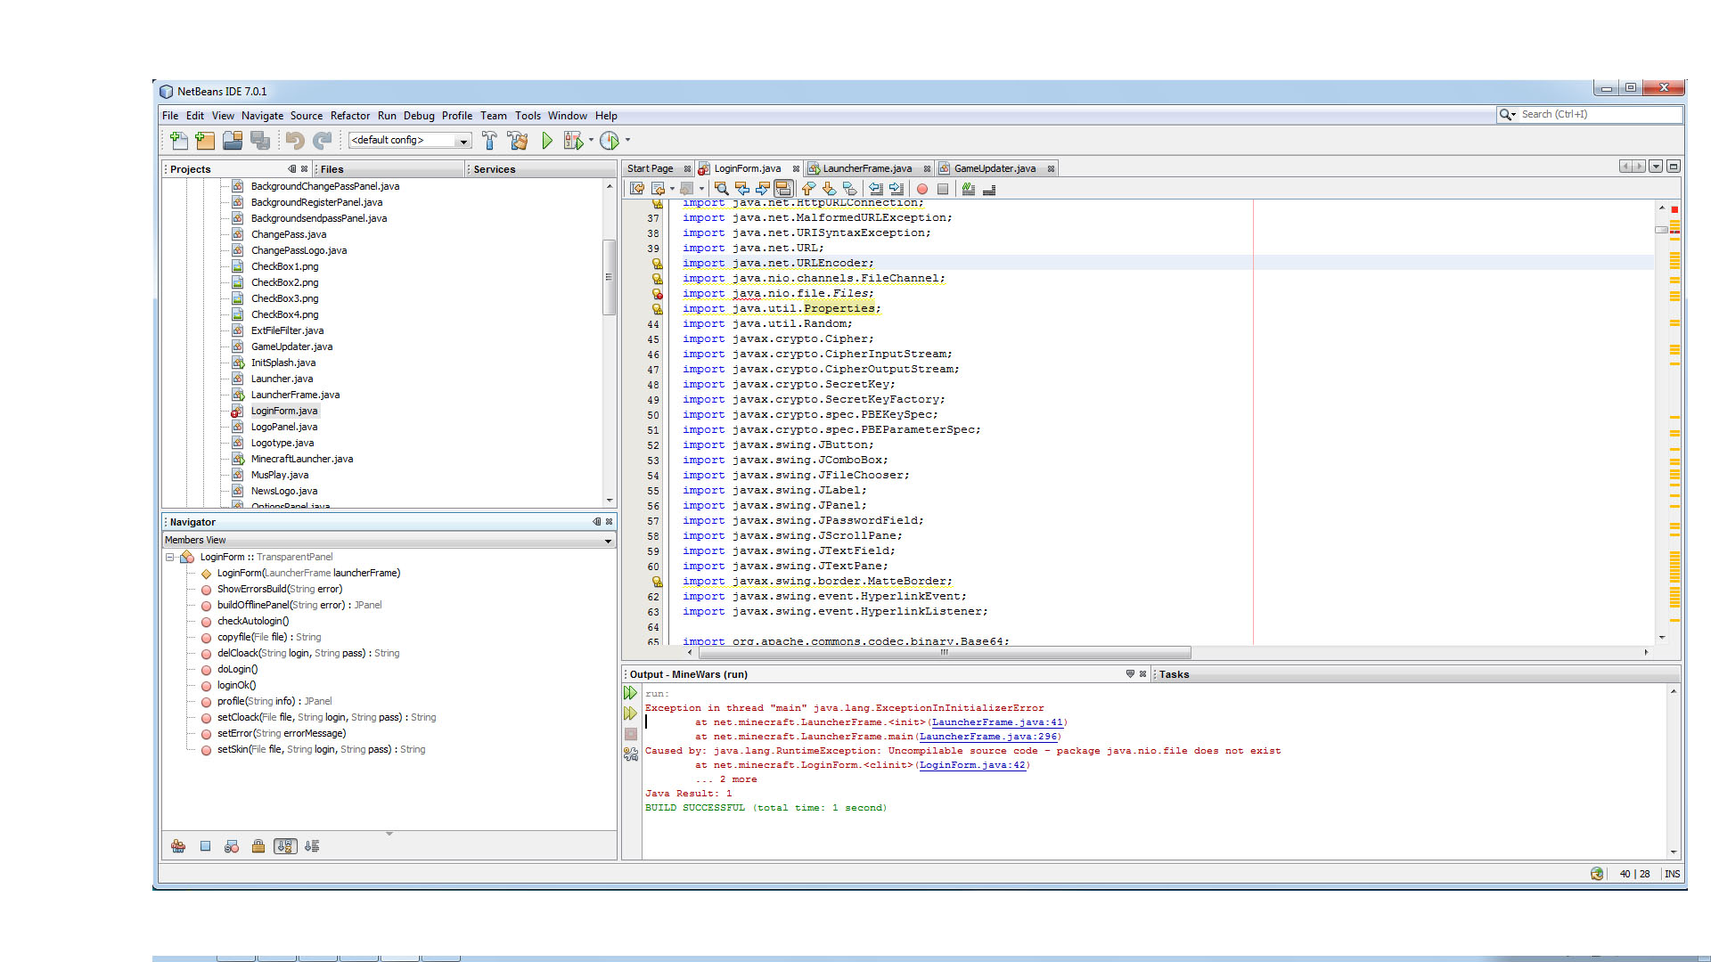Image resolution: width=1711 pixels, height=962 pixels.
Task: Select LoginForm.java in Projects tree
Action: (x=284, y=411)
